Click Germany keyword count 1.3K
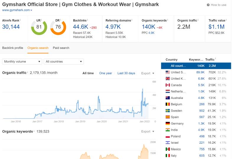 point(201,123)
